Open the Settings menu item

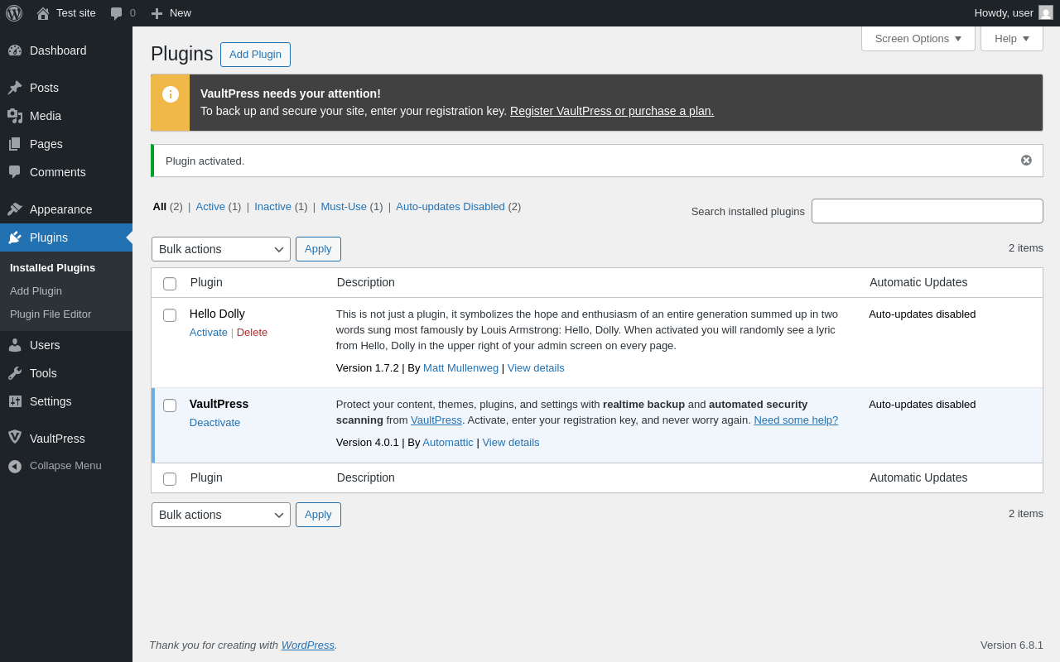[x=66, y=401]
